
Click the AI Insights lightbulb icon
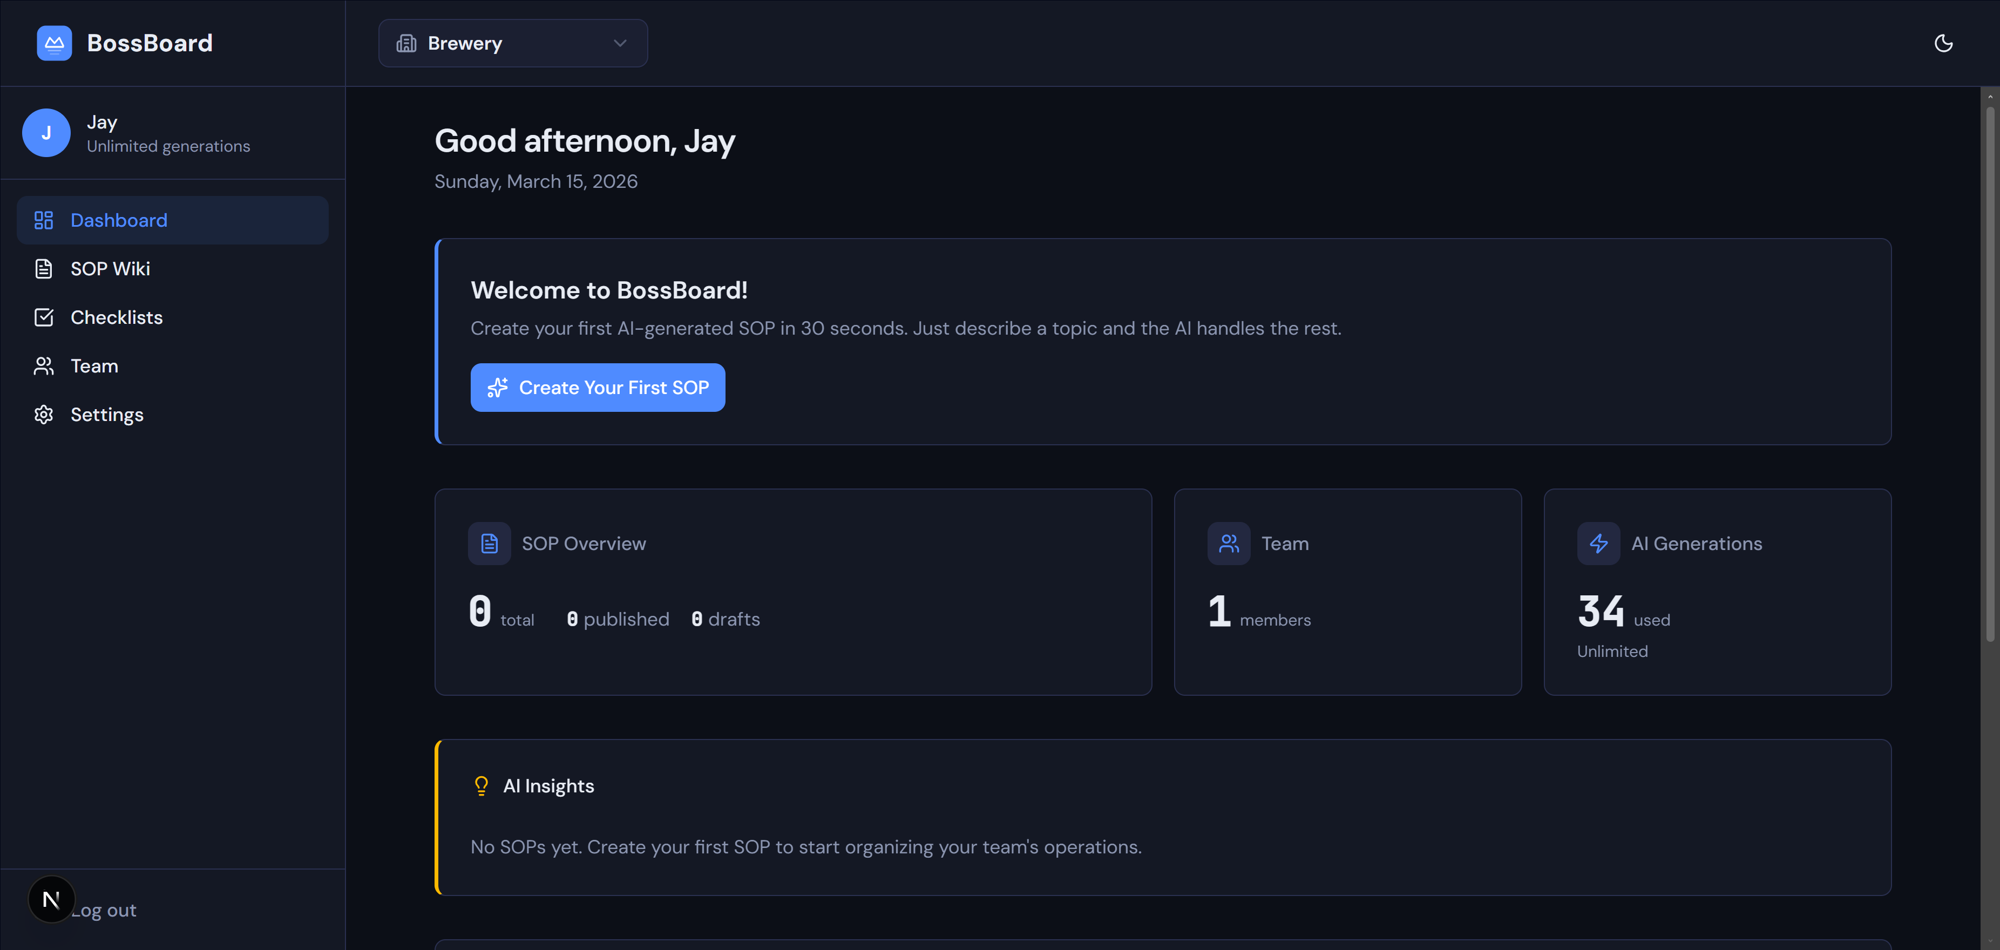click(482, 786)
